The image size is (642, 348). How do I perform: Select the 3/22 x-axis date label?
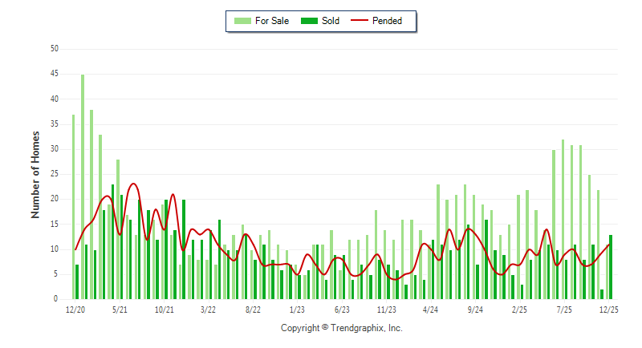click(208, 310)
